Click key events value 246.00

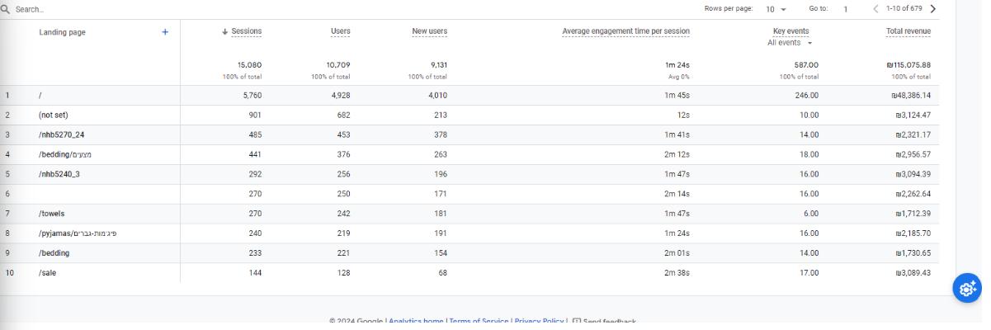point(806,95)
